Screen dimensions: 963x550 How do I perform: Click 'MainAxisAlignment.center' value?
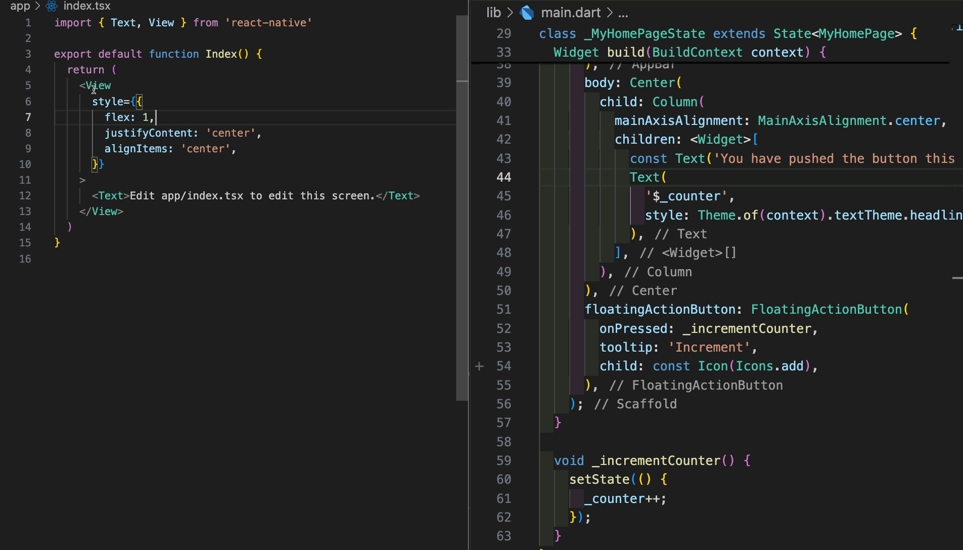tap(849, 121)
